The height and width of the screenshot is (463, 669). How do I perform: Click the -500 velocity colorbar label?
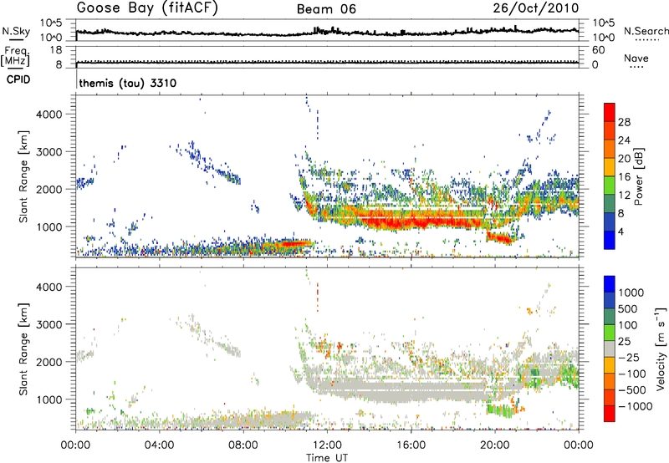click(x=632, y=390)
